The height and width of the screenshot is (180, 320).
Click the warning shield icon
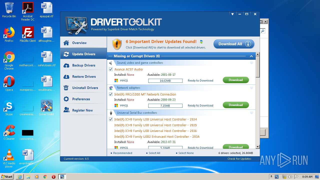[117, 44]
